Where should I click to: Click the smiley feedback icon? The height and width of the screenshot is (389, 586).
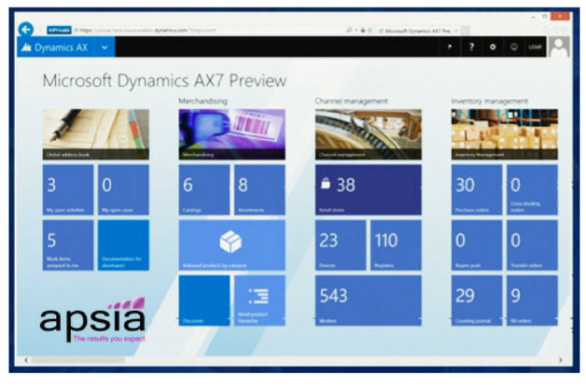pyautogui.click(x=514, y=47)
